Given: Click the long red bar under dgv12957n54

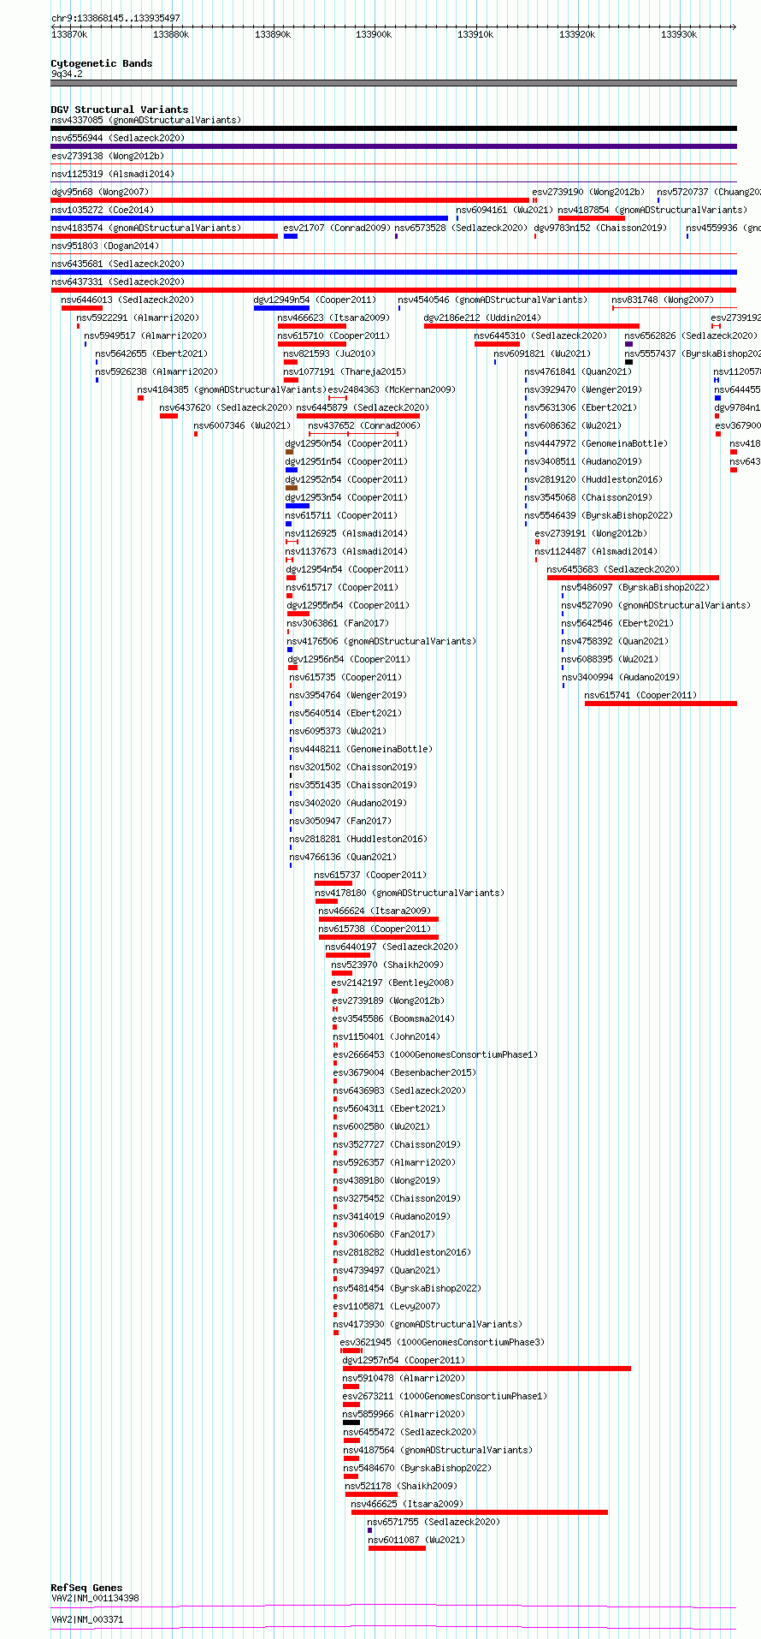Looking at the screenshot, I should click(x=487, y=1369).
